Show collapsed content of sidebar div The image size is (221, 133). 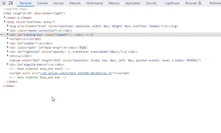(41, 44)
